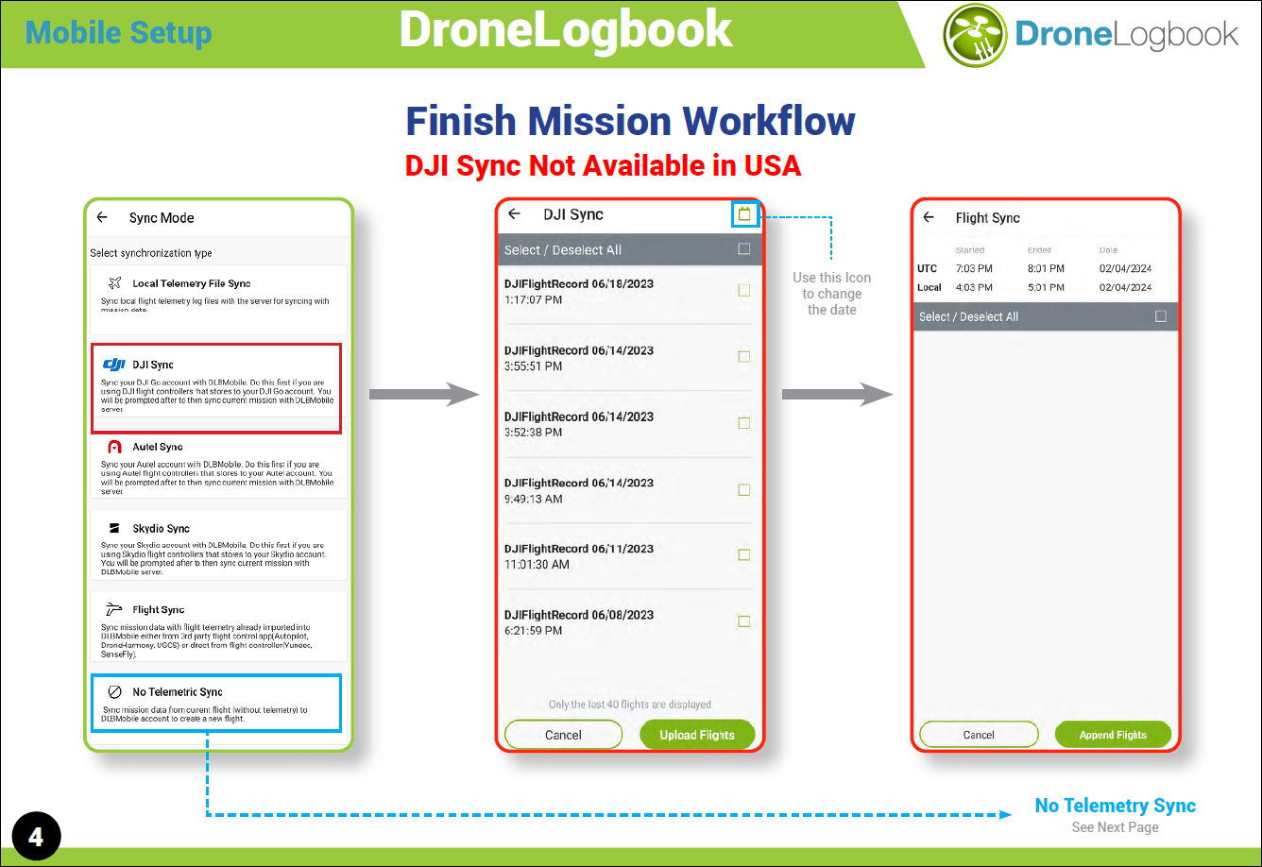Cancel the Flight Sync screen
This screenshot has width=1262, height=867.
coord(979,735)
